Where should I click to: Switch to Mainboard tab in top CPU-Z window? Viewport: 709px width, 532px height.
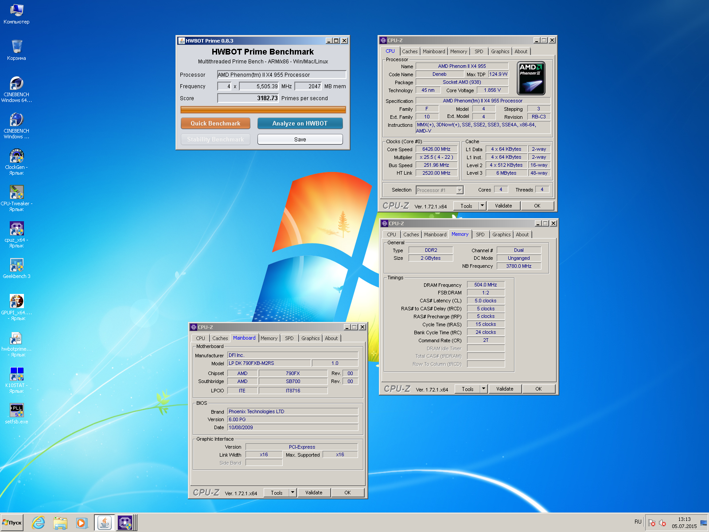[x=434, y=51]
